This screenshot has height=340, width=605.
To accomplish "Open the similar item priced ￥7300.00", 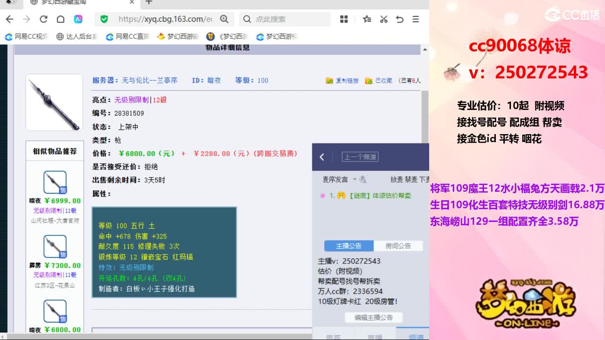I will point(55,246).
